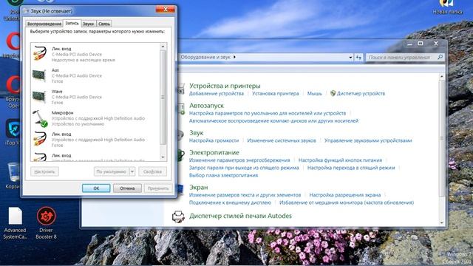Click the Диспетчер стилей печати printer icon
473x266 pixels.
pos(178,216)
